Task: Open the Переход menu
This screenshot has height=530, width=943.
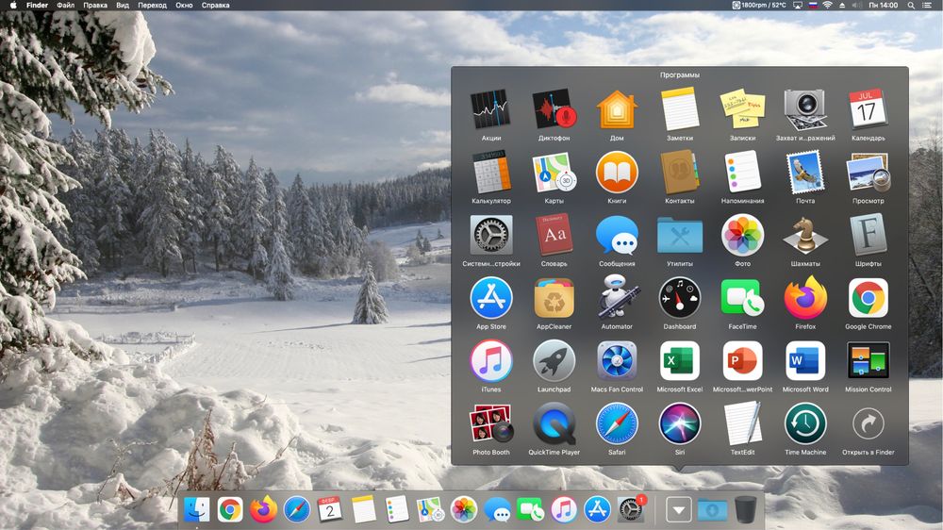Action: coord(152,6)
